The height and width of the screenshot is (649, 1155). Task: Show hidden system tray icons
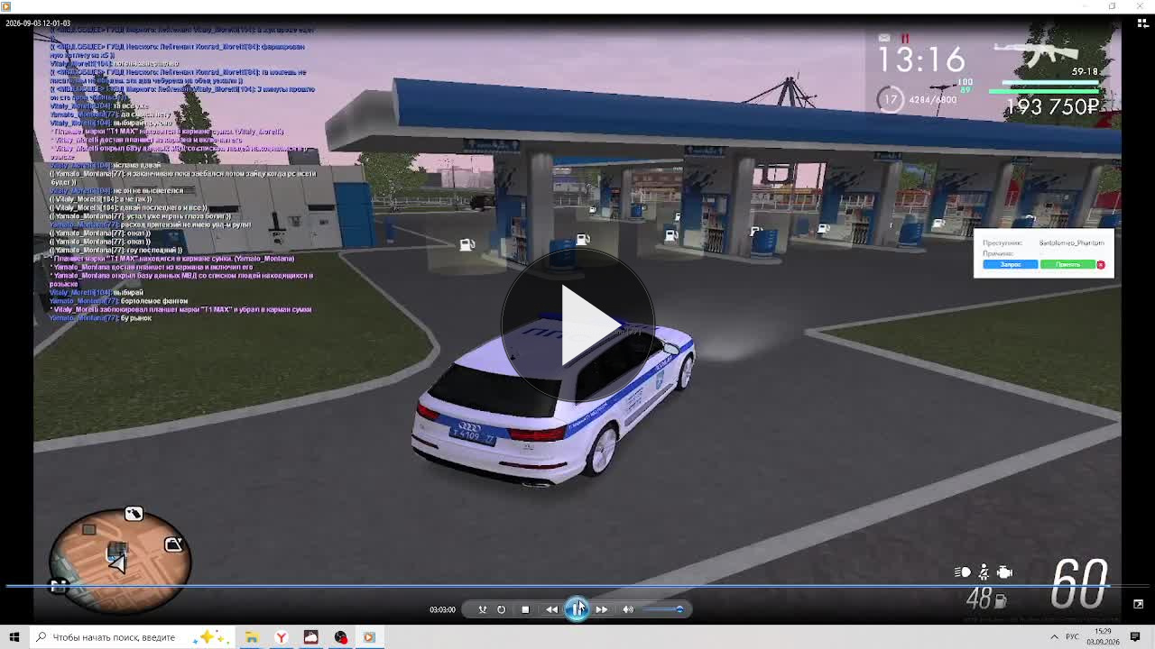click(1054, 637)
